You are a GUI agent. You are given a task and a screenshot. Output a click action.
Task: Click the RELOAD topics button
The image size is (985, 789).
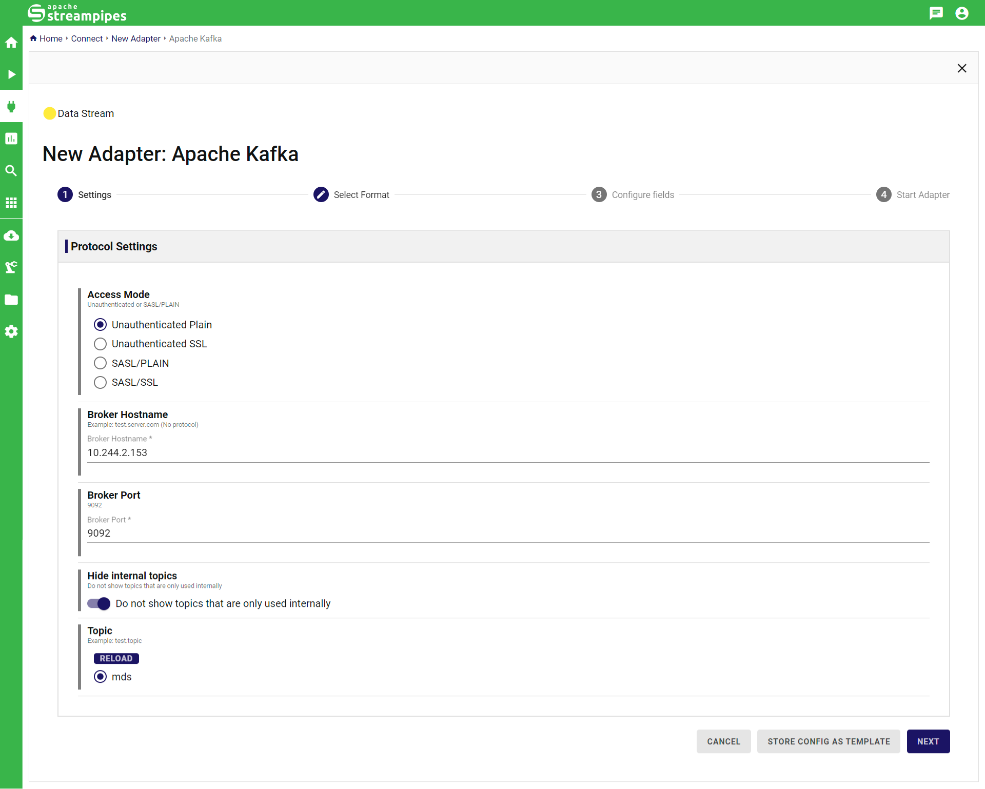[116, 658]
